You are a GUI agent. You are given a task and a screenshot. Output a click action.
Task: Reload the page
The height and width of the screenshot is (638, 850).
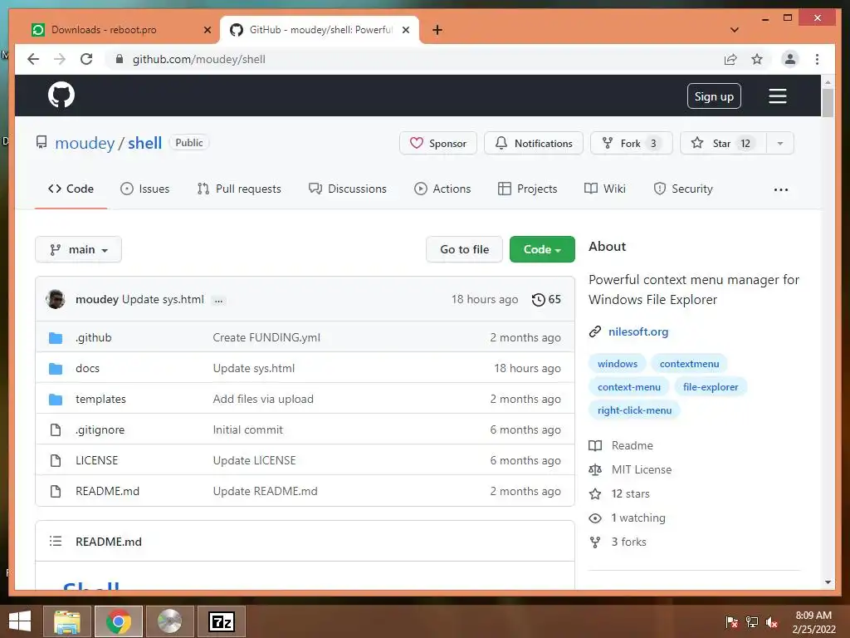pyautogui.click(x=86, y=59)
